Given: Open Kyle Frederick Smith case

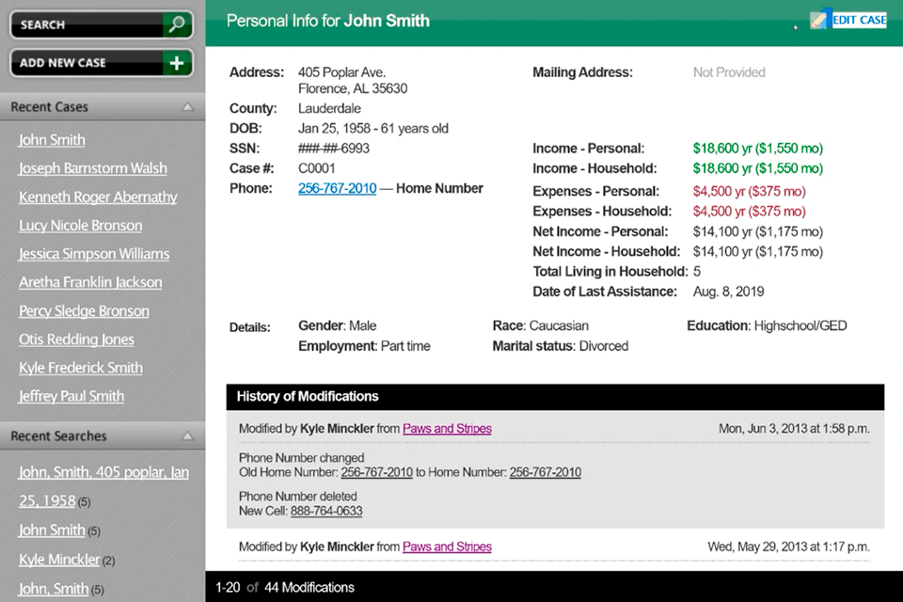Looking at the screenshot, I should click(x=81, y=368).
